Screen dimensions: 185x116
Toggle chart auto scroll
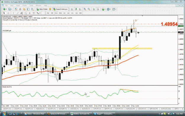click(x=94, y=9)
